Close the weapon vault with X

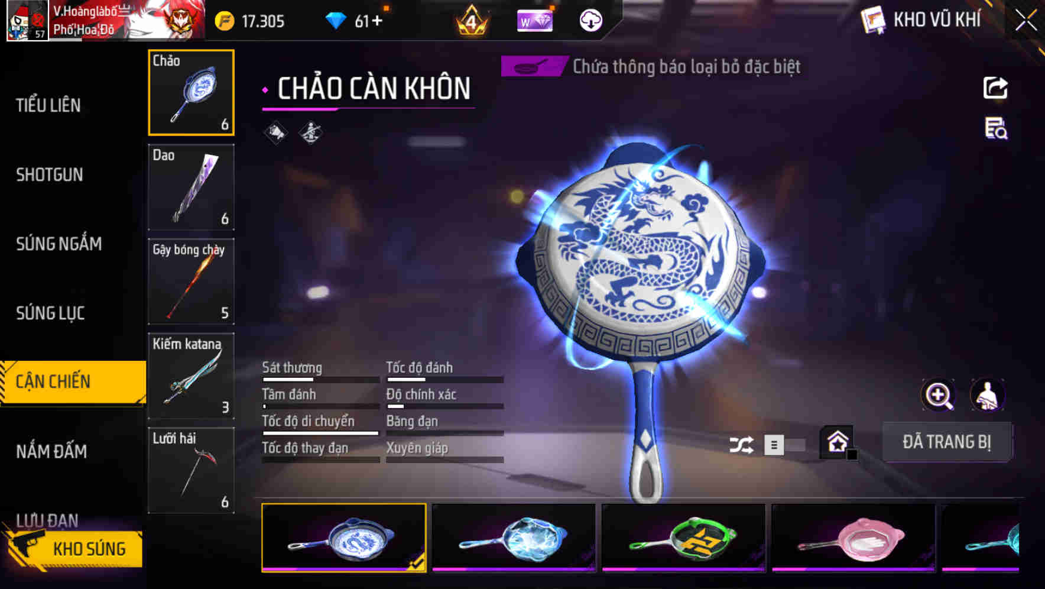pyautogui.click(x=1026, y=21)
